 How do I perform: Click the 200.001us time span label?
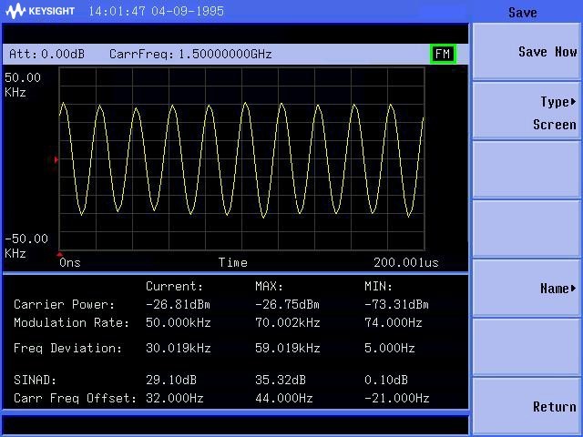pos(405,262)
